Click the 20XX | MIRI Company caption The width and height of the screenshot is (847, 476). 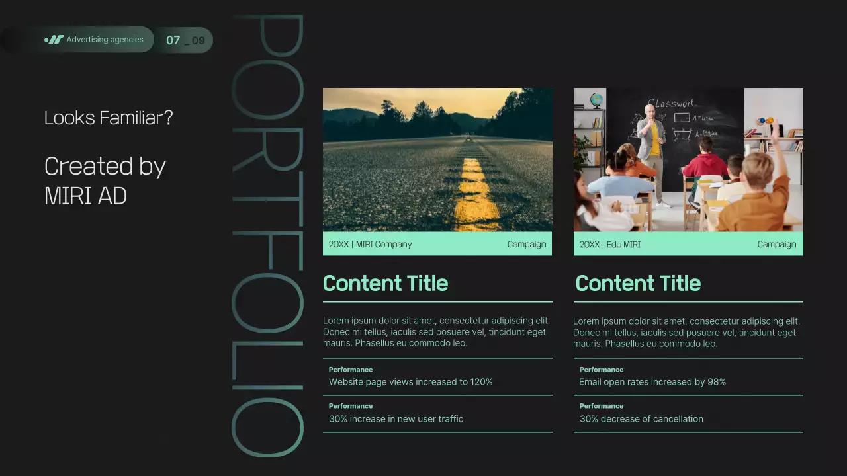370,244
